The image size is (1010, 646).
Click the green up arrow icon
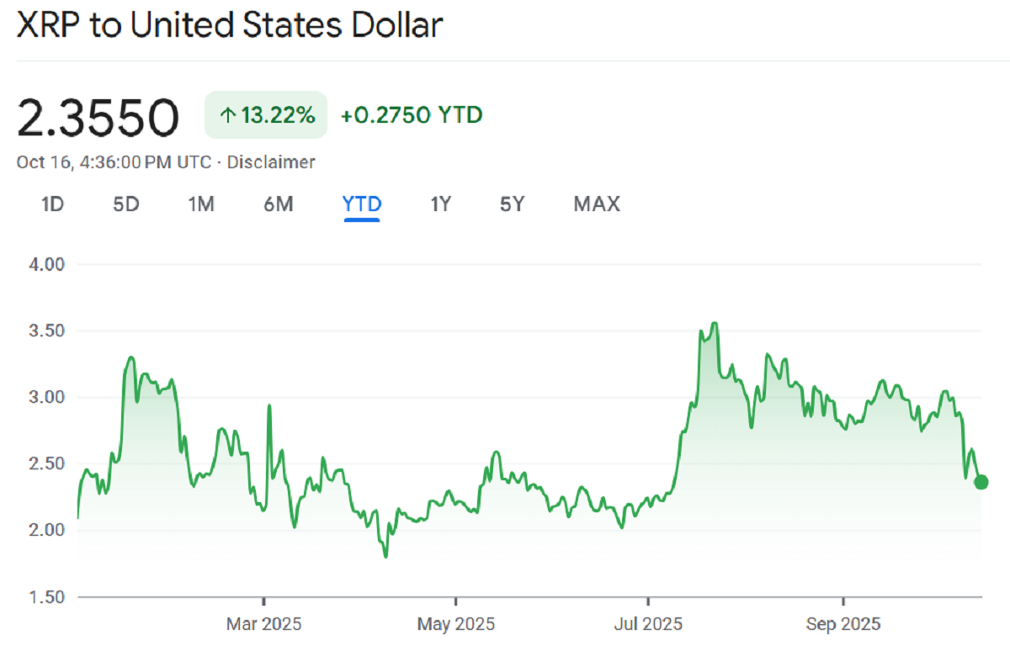(x=227, y=115)
